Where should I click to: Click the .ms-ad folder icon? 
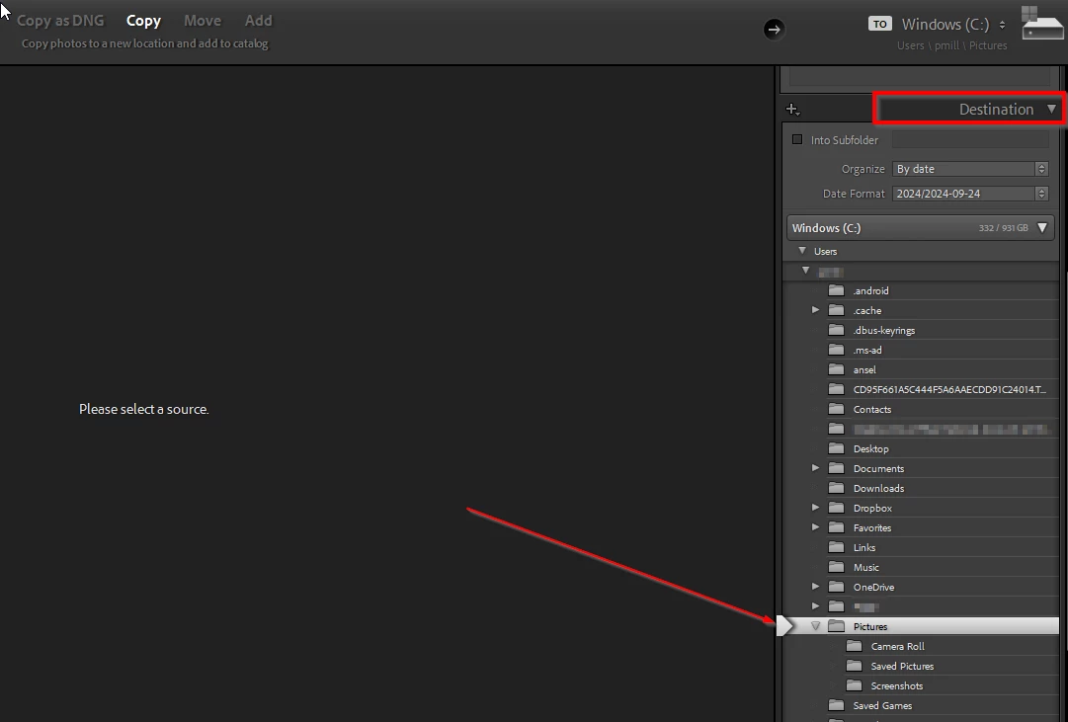(x=837, y=350)
